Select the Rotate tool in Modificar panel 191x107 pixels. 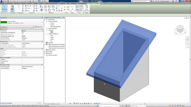(x=49, y=10)
